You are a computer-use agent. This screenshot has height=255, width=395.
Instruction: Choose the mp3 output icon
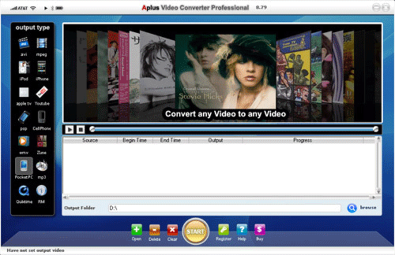click(x=42, y=166)
